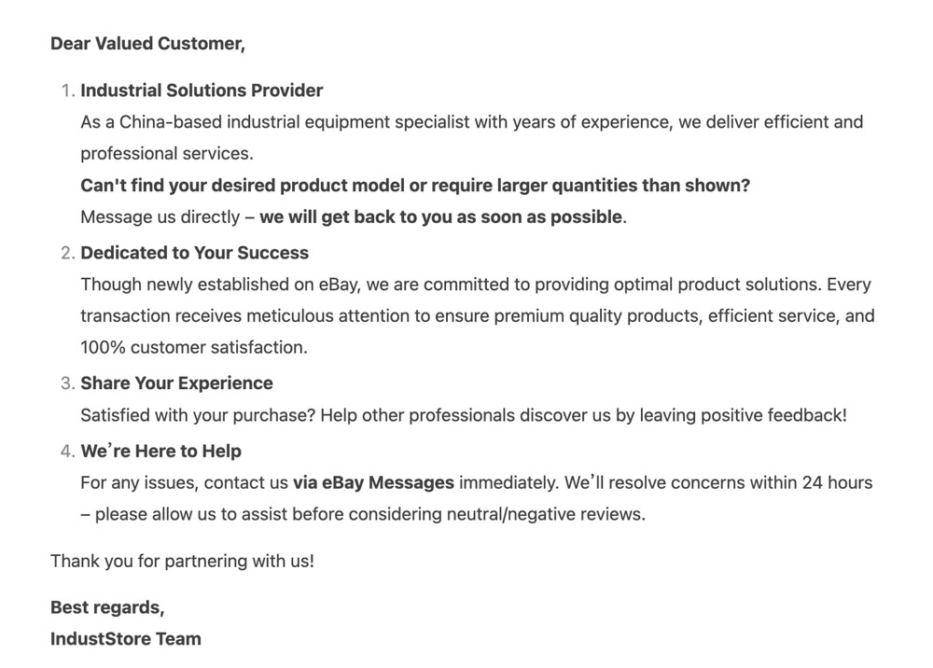This screenshot has width=933, height=668.
Task: Click the "China-based industrial equipment specialist" sentence
Action: tap(471, 122)
